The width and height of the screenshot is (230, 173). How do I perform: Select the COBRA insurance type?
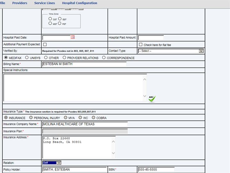(x=94, y=118)
